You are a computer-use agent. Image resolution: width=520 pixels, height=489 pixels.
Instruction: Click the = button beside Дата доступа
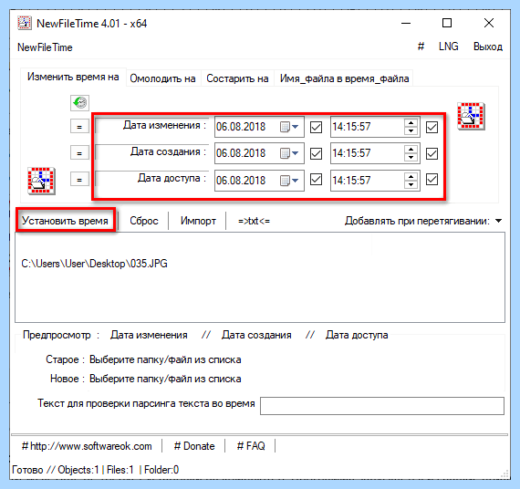pos(79,180)
